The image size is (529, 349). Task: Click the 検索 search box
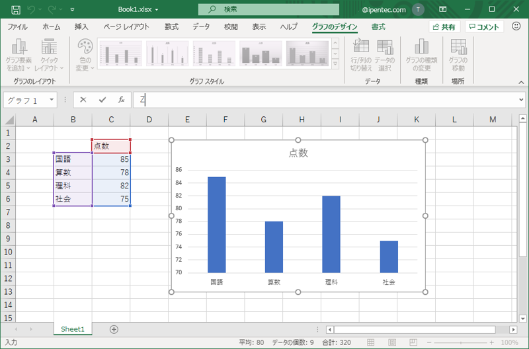point(268,9)
